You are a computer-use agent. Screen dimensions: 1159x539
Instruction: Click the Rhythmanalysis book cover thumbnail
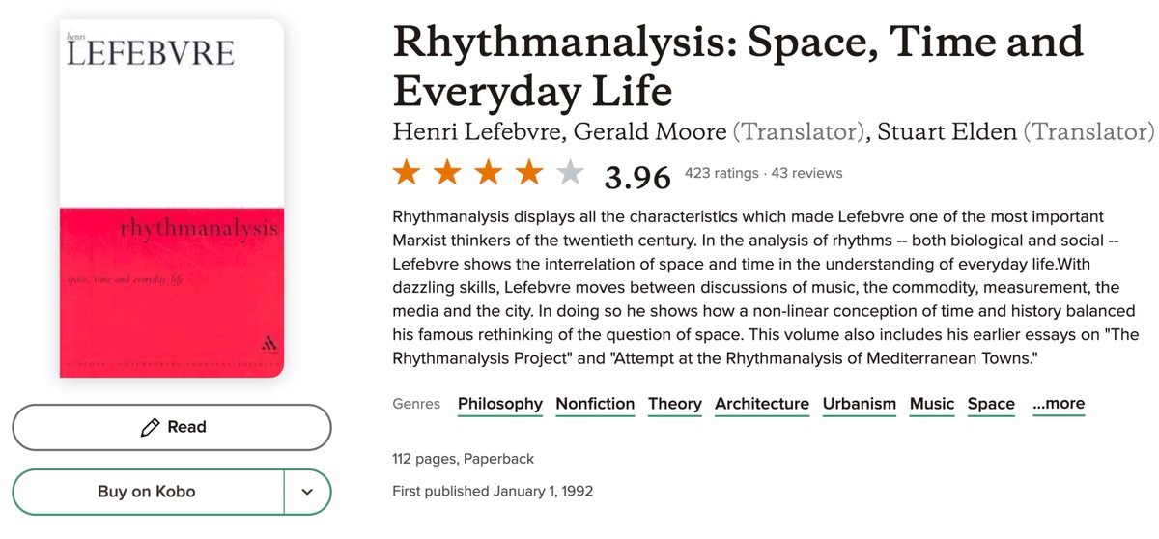coord(172,198)
